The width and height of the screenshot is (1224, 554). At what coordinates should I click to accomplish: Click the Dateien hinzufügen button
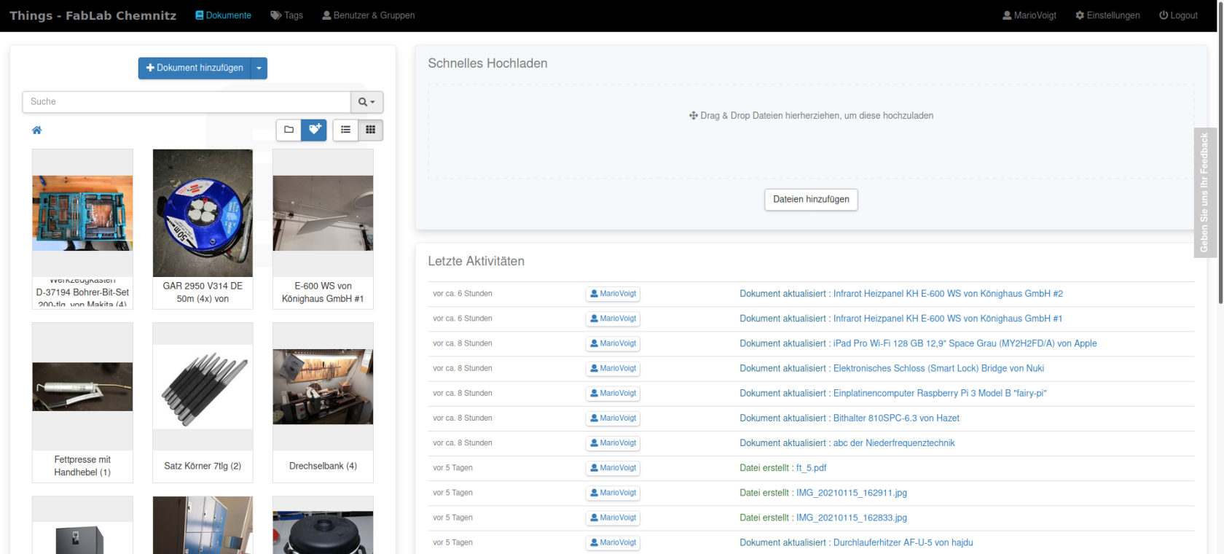pos(811,199)
